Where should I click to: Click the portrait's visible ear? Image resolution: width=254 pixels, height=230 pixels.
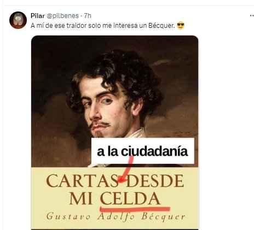(137, 108)
